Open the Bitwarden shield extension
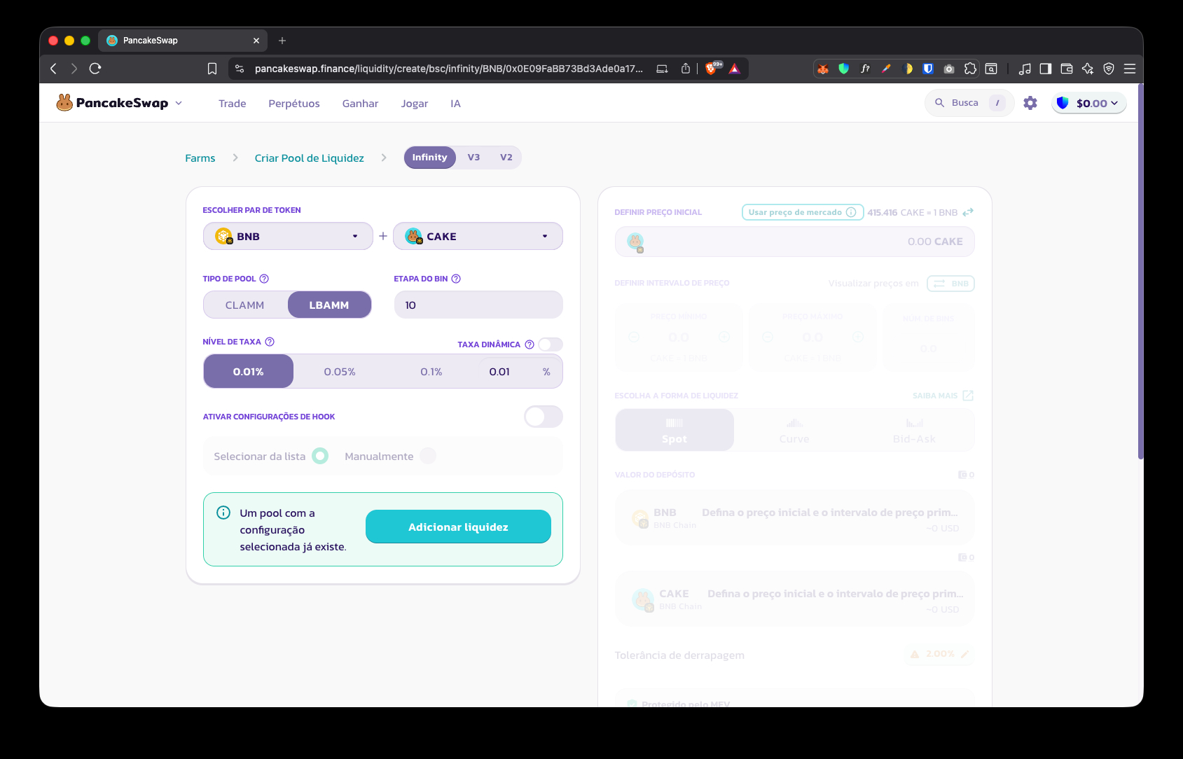The width and height of the screenshot is (1183, 759). coord(928,69)
